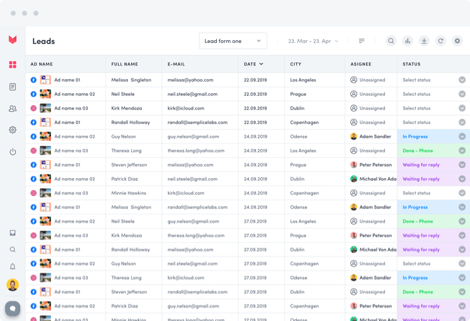Click Instagram icon in Kirk Mendoza's 22.09.2019 row

coord(33,108)
